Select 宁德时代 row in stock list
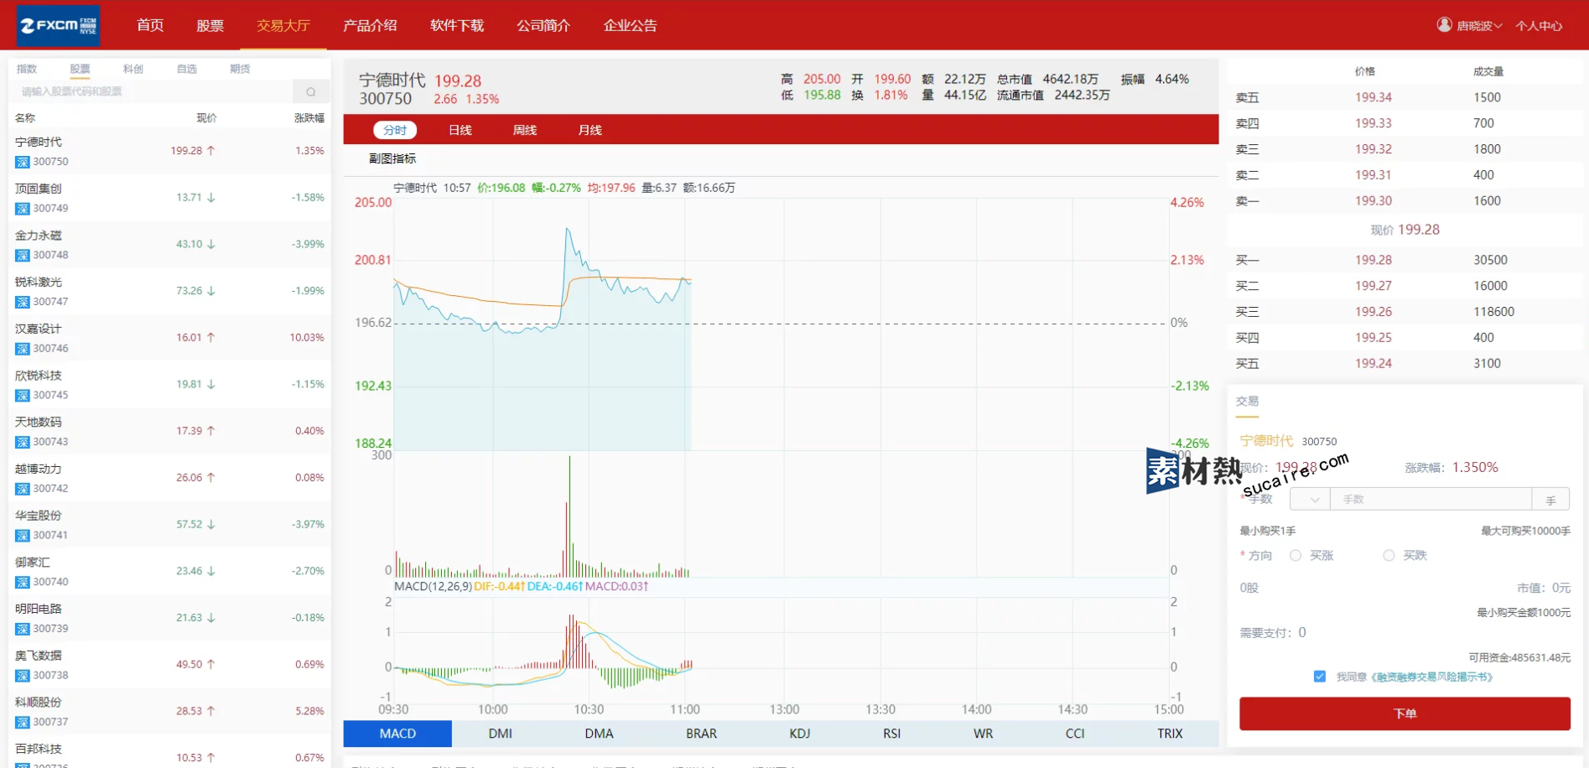Viewport: 1589px width, 768px height. [169, 152]
